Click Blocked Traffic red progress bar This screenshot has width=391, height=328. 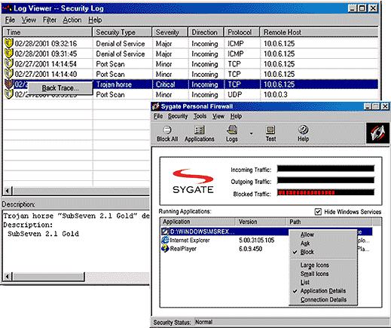(325, 192)
